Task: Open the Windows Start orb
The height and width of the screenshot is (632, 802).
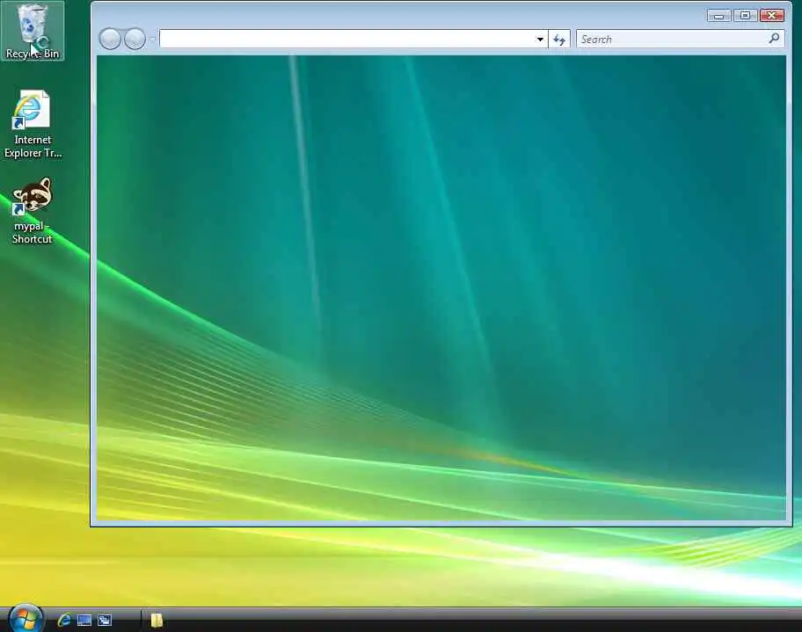Action: [25, 619]
